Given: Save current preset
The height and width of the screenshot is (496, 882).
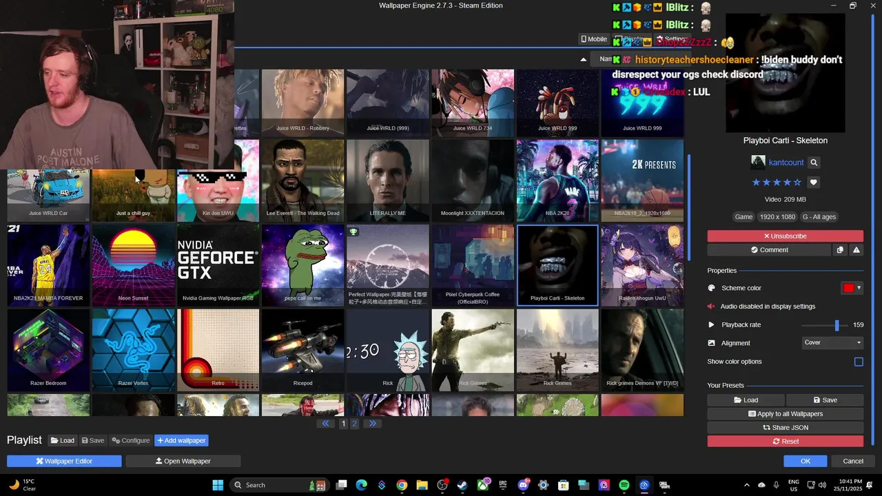Looking at the screenshot, I should coord(825,400).
